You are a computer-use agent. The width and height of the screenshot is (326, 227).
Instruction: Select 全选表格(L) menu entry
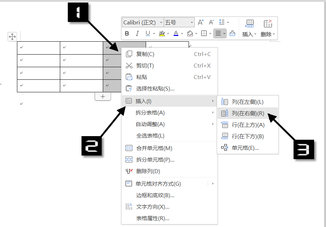click(169, 136)
